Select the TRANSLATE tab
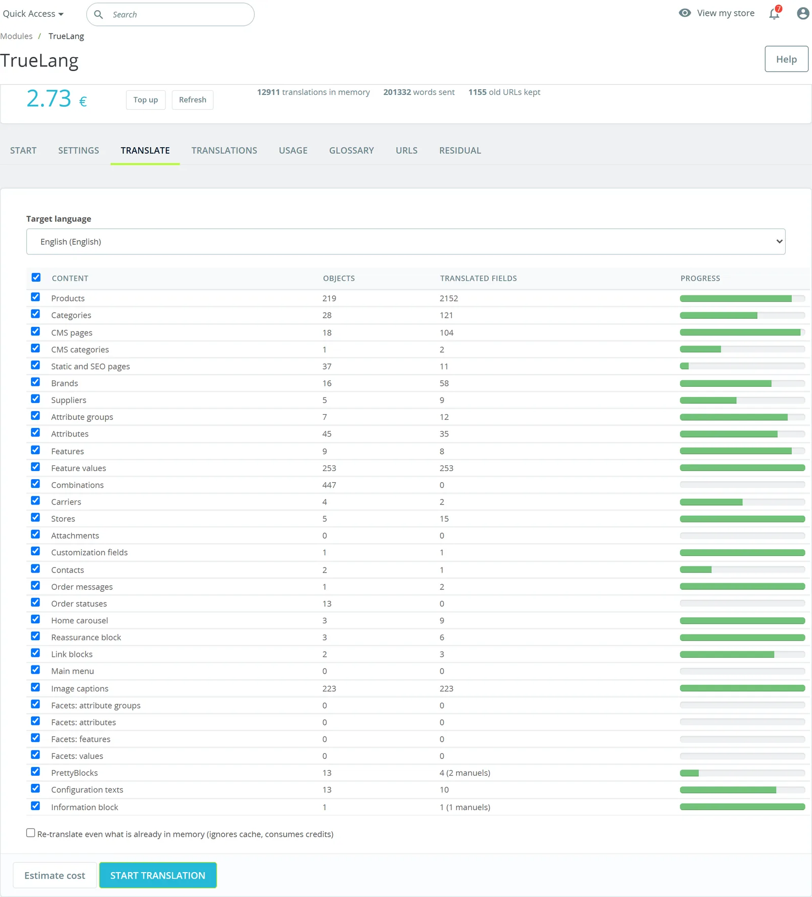812x897 pixels. click(145, 150)
